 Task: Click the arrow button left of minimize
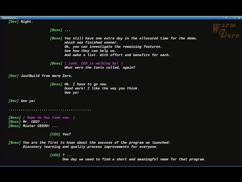[x=226, y=18]
